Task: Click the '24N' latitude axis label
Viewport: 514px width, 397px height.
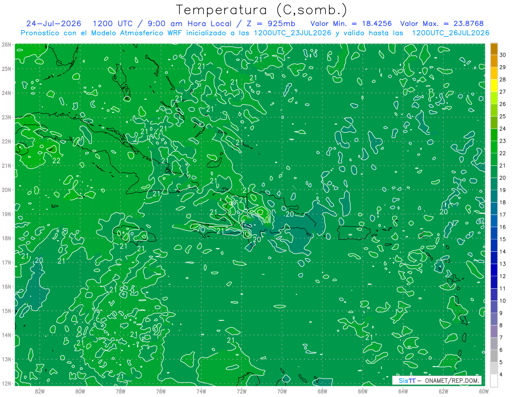Action: pyautogui.click(x=6, y=93)
